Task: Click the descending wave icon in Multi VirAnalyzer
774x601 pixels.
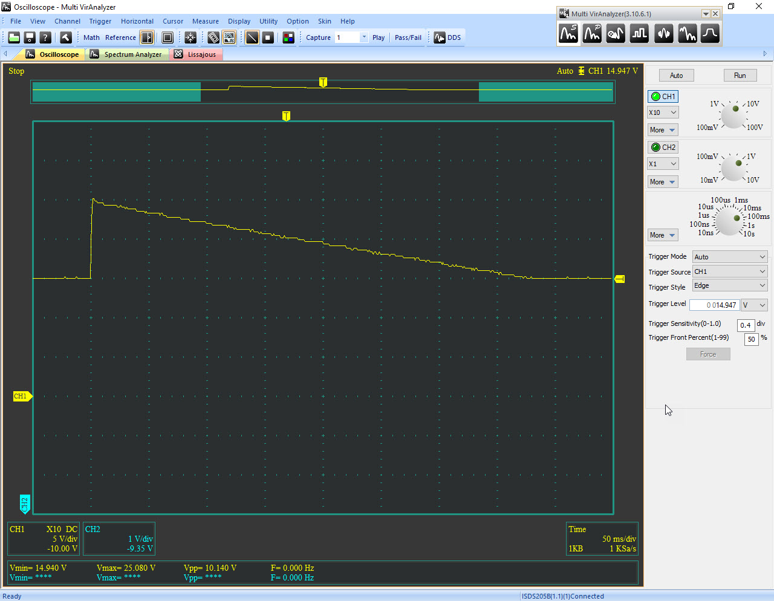Action: [x=687, y=33]
